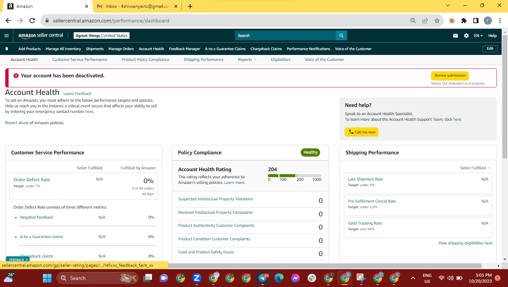The width and height of the screenshot is (508, 287).
Task: Click the amazon seller central logo
Action: point(41,36)
